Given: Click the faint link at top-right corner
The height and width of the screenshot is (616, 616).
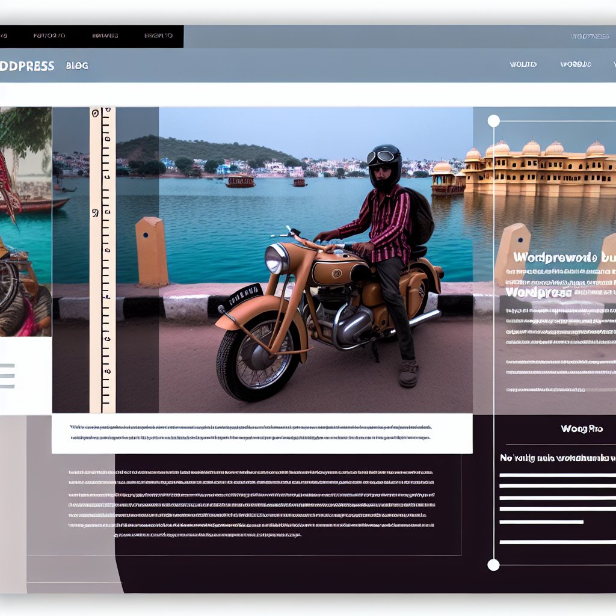Looking at the screenshot, I should pyautogui.click(x=589, y=37).
